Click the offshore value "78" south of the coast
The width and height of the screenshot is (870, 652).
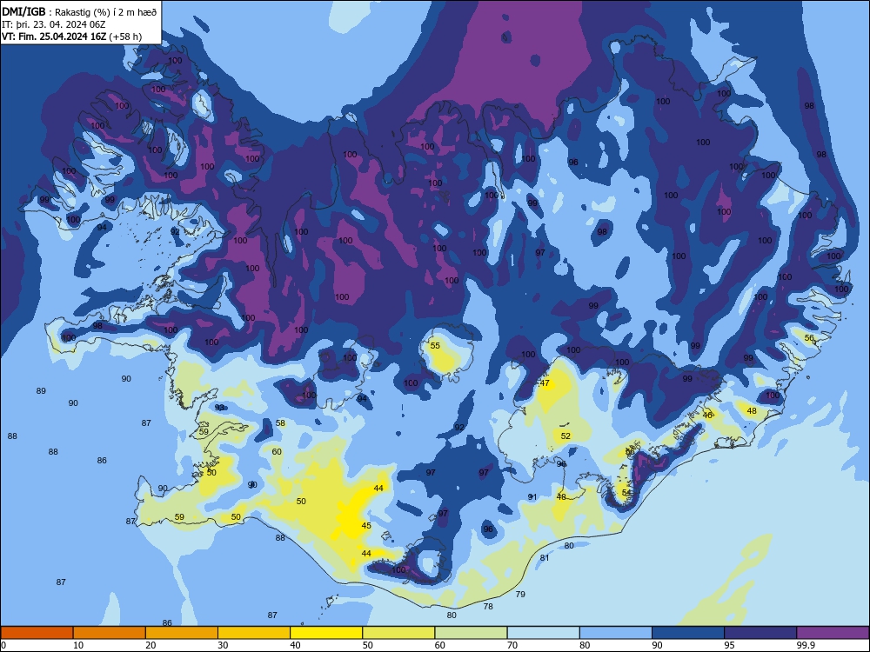coord(488,606)
